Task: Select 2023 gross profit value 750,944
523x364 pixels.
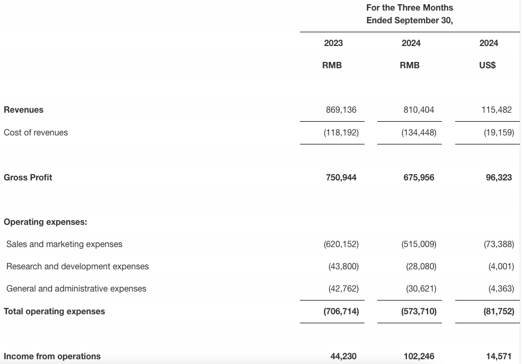Action: (x=341, y=178)
